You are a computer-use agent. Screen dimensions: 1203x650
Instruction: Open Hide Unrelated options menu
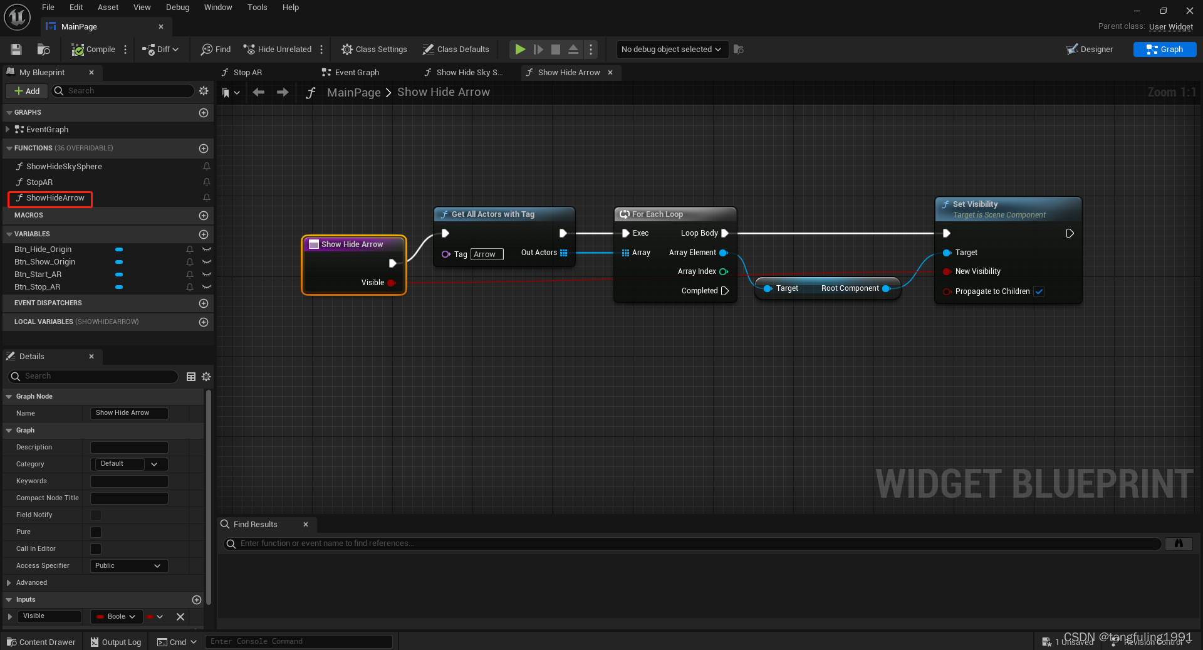click(321, 50)
